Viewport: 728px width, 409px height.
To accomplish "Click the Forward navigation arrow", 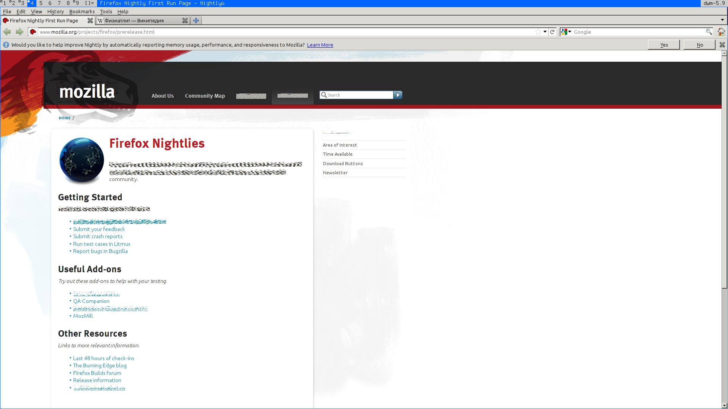I will click(x=20, y=32).
